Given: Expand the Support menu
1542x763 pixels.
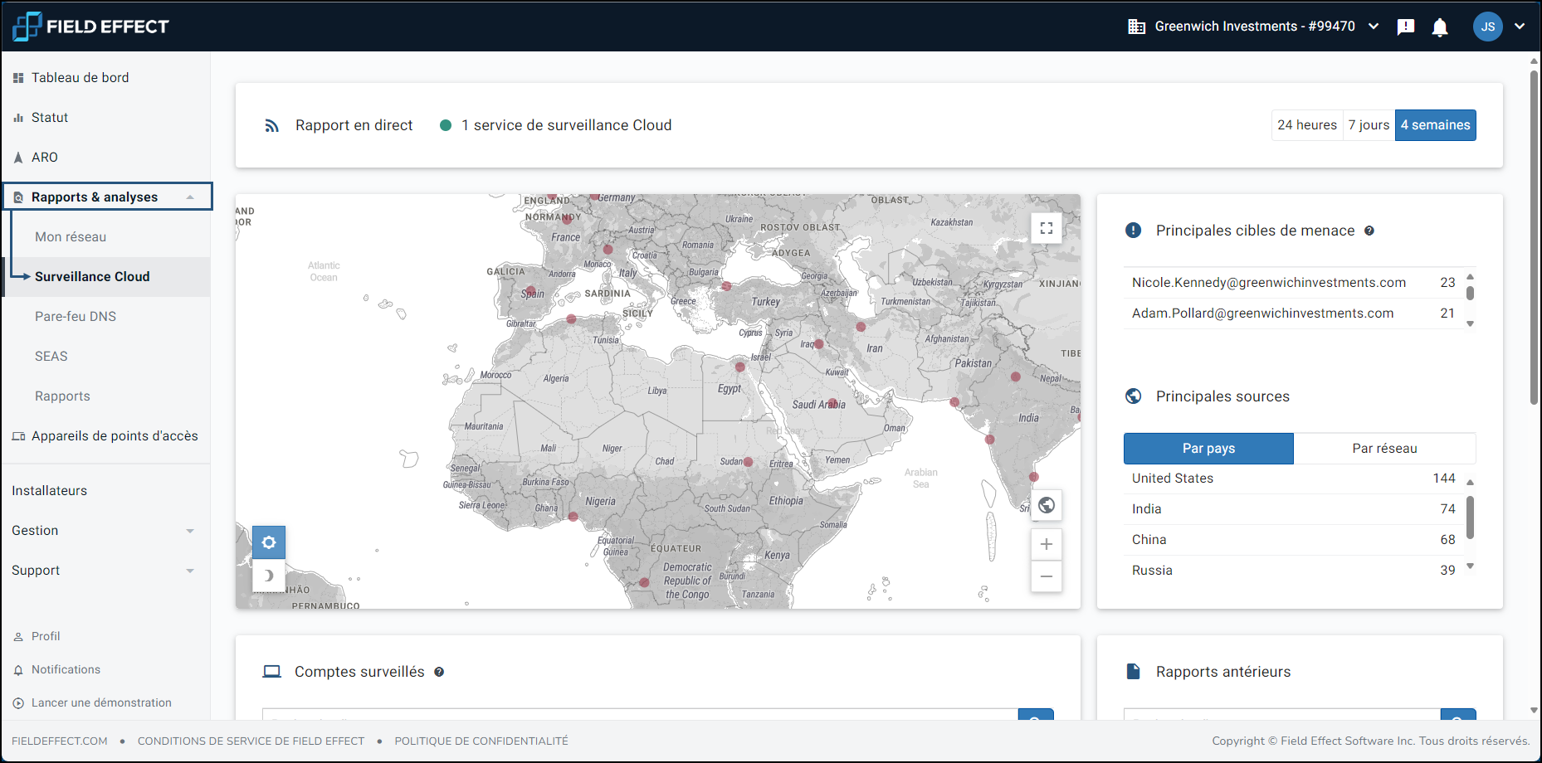Looking at the screenshot, I should pyautogui.click(x=105, y=571).
